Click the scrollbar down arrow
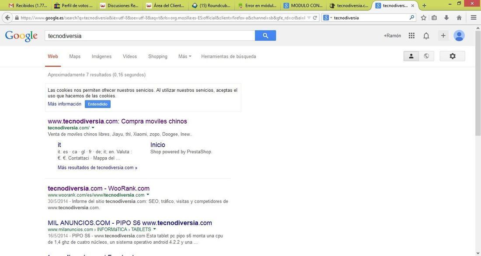The height and width of the screenshot is (256, 481). (478, 253)
